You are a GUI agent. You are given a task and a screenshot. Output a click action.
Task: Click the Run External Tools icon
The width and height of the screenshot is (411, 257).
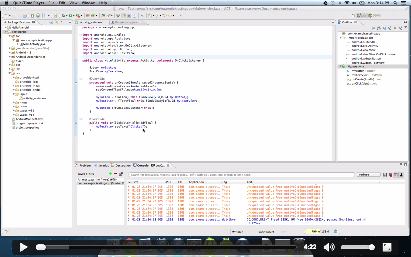coord(78,16)
